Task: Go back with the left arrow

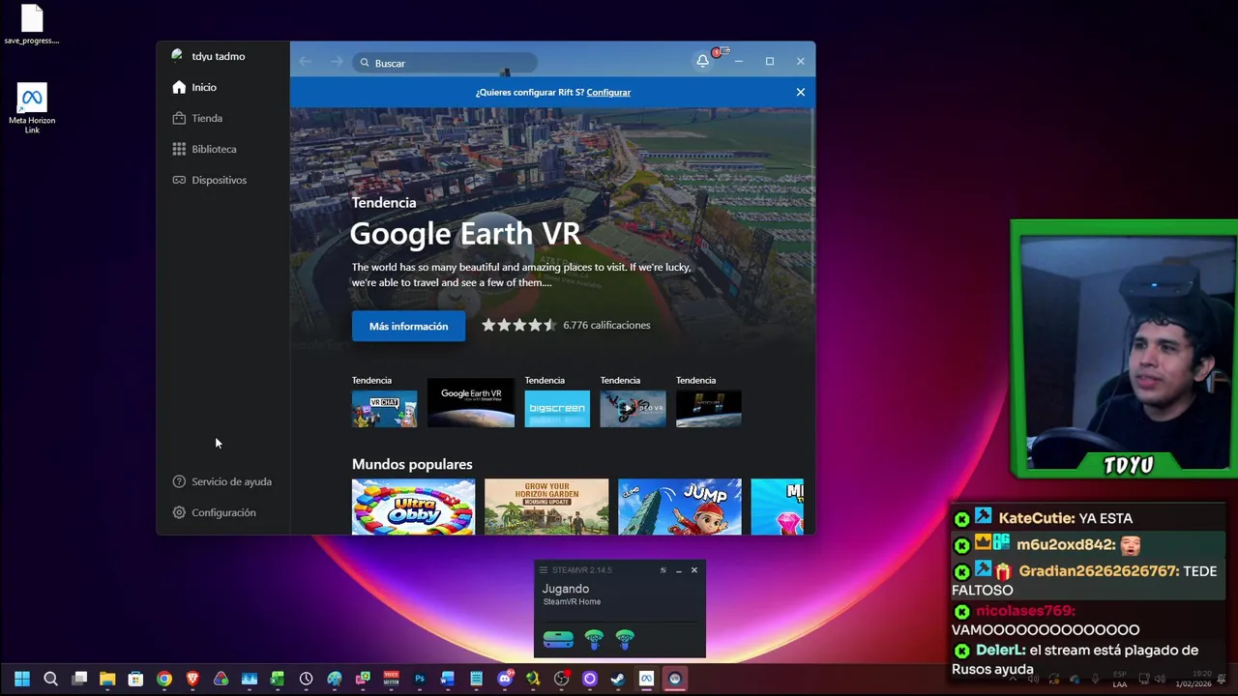Action: 306,62
